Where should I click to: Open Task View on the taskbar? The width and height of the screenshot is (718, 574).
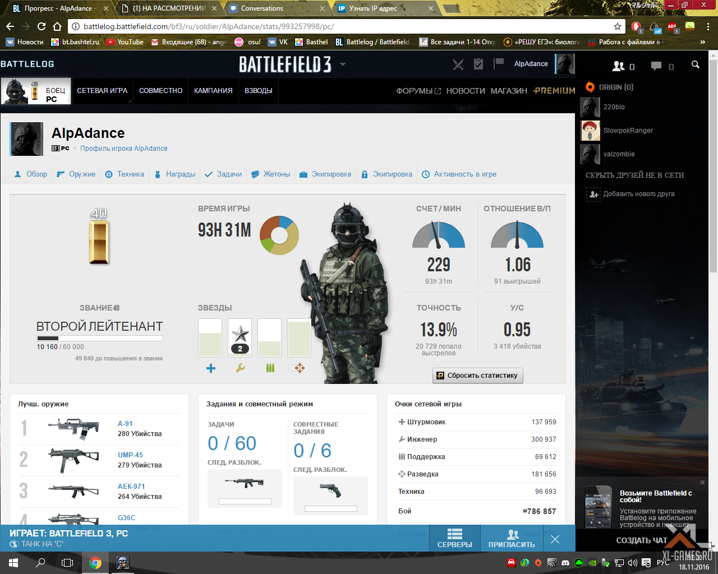point(67,563)
